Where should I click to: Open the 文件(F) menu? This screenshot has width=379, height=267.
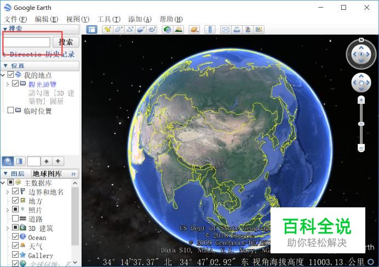click(16, 19)
